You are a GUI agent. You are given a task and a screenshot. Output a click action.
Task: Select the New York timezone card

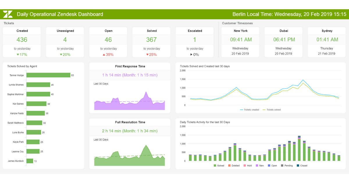point(240,42)
